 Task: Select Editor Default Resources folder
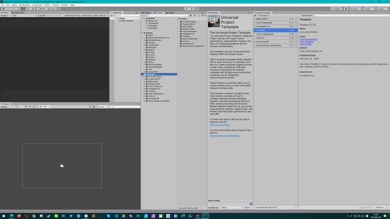click(x=158, y=38)
